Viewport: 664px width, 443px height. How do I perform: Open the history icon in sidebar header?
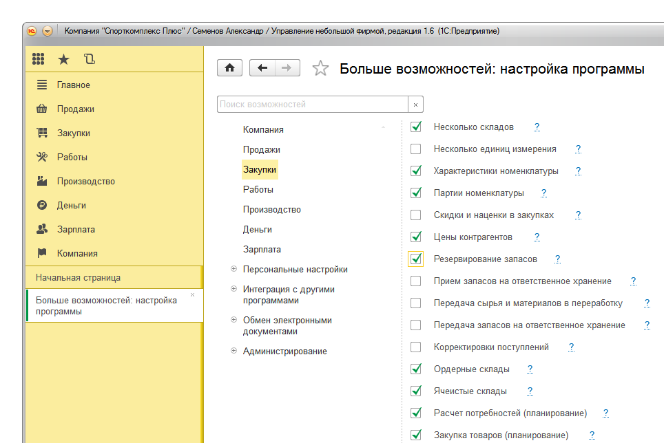89,59
